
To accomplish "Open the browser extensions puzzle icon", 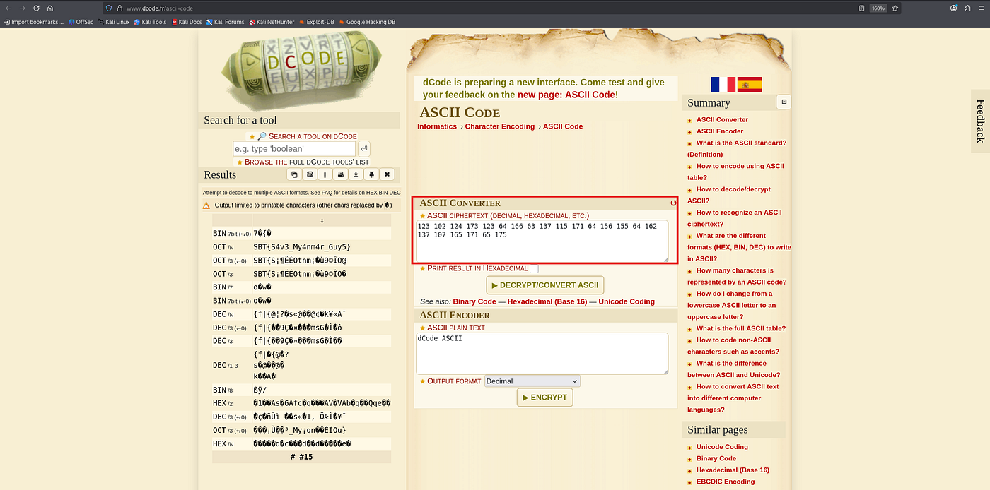I will [967, 8].
